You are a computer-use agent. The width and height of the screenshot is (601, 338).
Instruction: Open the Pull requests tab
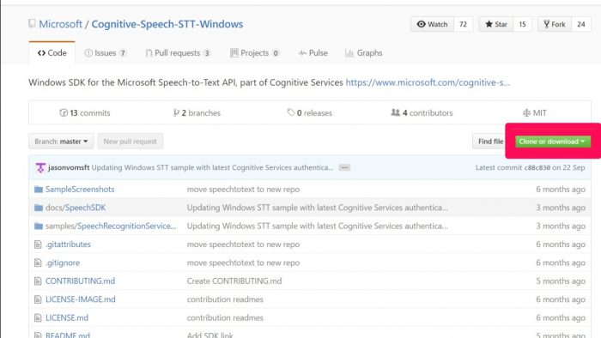[178, 53]
